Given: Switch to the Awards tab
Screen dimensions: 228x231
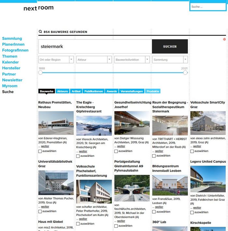Looking at the screenshot, I should click(112, 91).
